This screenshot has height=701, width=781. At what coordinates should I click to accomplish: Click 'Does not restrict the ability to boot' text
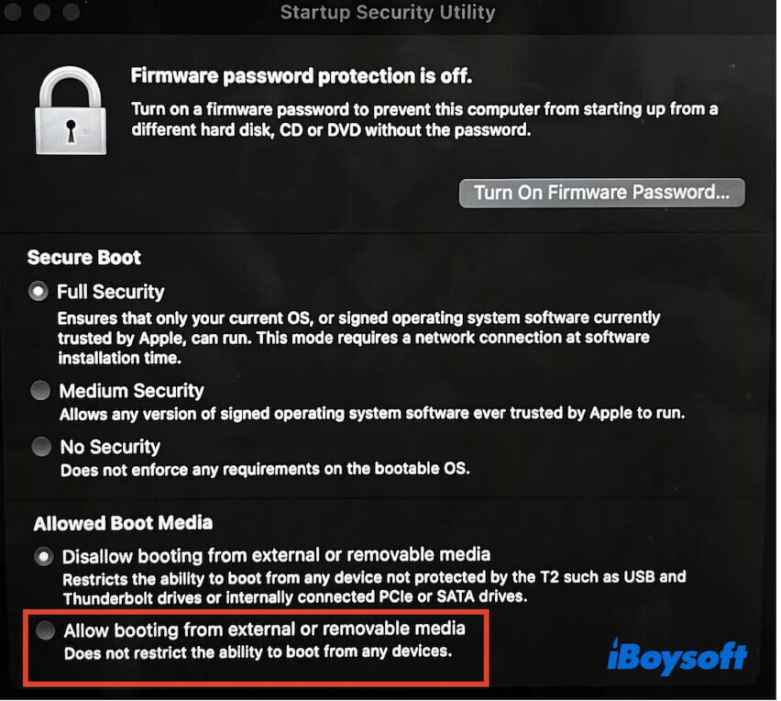point(258,653)
